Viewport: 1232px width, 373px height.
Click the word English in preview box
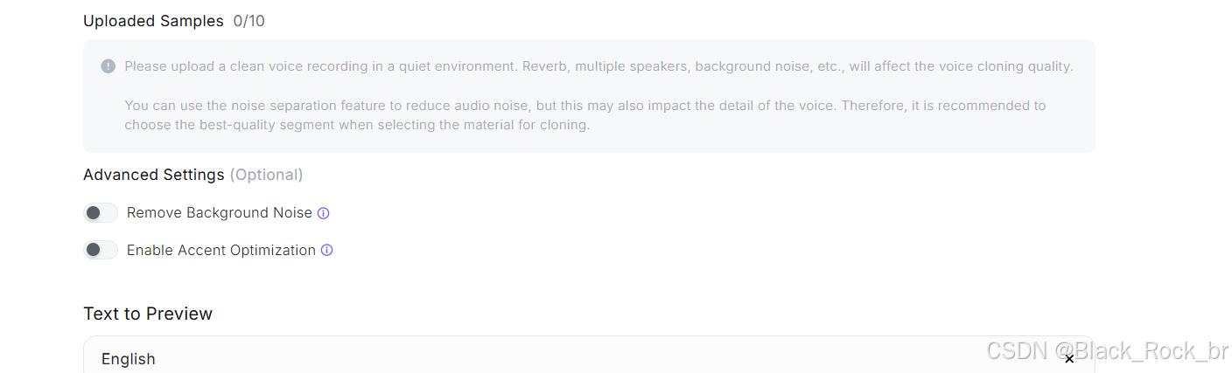129,359
